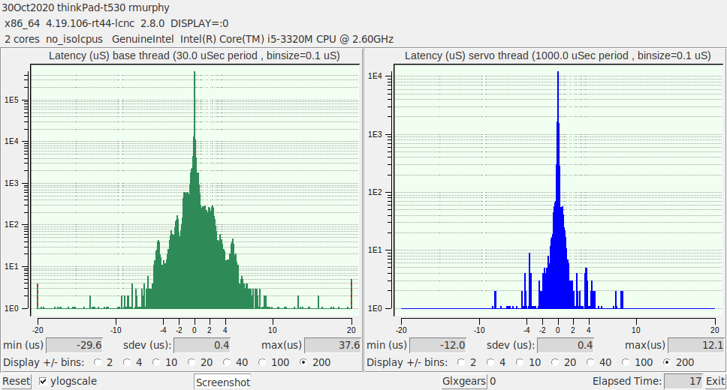Click the red dashed marker at base plot +20
Screen dimensions: 727x390
pos(351,294)
